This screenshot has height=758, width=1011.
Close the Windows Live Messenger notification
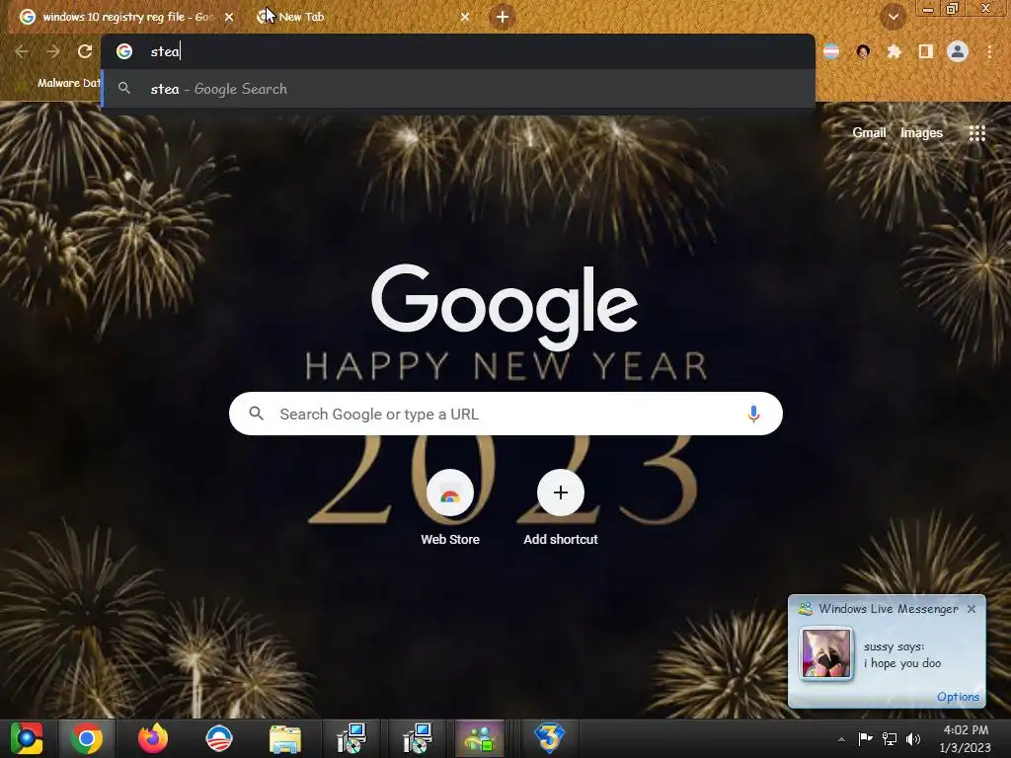(972, 609)
